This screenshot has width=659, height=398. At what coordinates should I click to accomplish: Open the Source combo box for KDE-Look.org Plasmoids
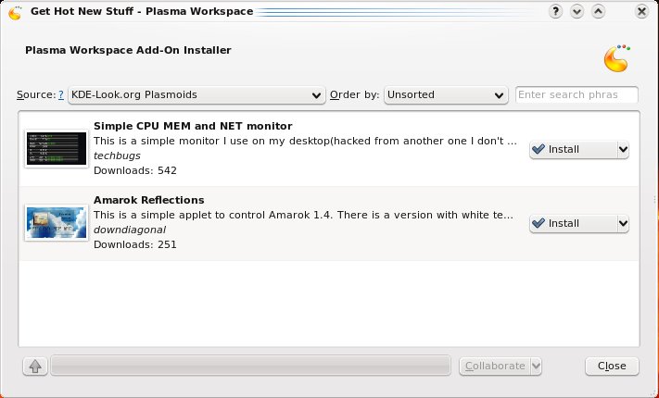196,94
